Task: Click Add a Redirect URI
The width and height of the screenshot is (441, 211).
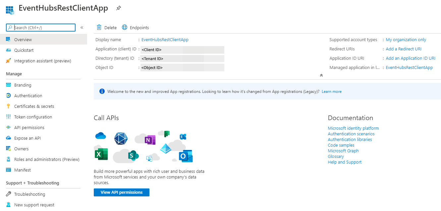Action: click(404, 49)
